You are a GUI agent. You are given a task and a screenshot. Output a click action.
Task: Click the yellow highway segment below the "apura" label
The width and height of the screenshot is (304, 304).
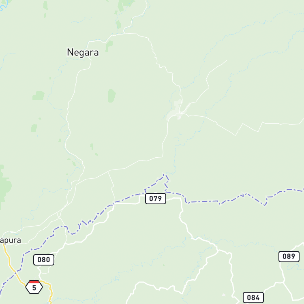tap(10, 260)
